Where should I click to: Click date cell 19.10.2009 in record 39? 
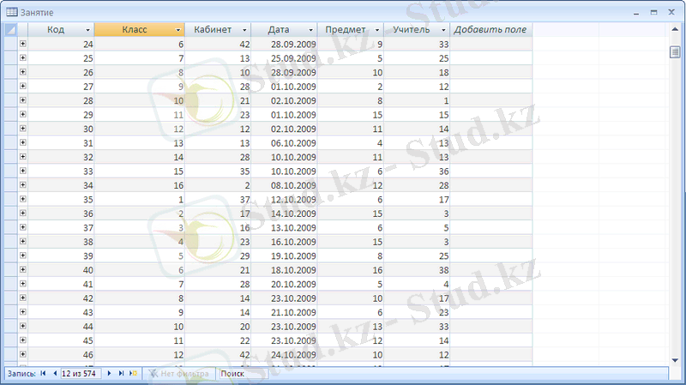[x=284, y=256]
